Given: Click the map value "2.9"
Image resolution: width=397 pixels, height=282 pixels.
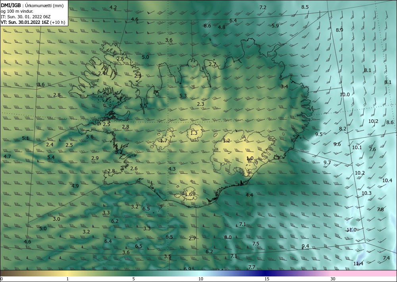Looking at the screenshot, I should pos(95,158).
